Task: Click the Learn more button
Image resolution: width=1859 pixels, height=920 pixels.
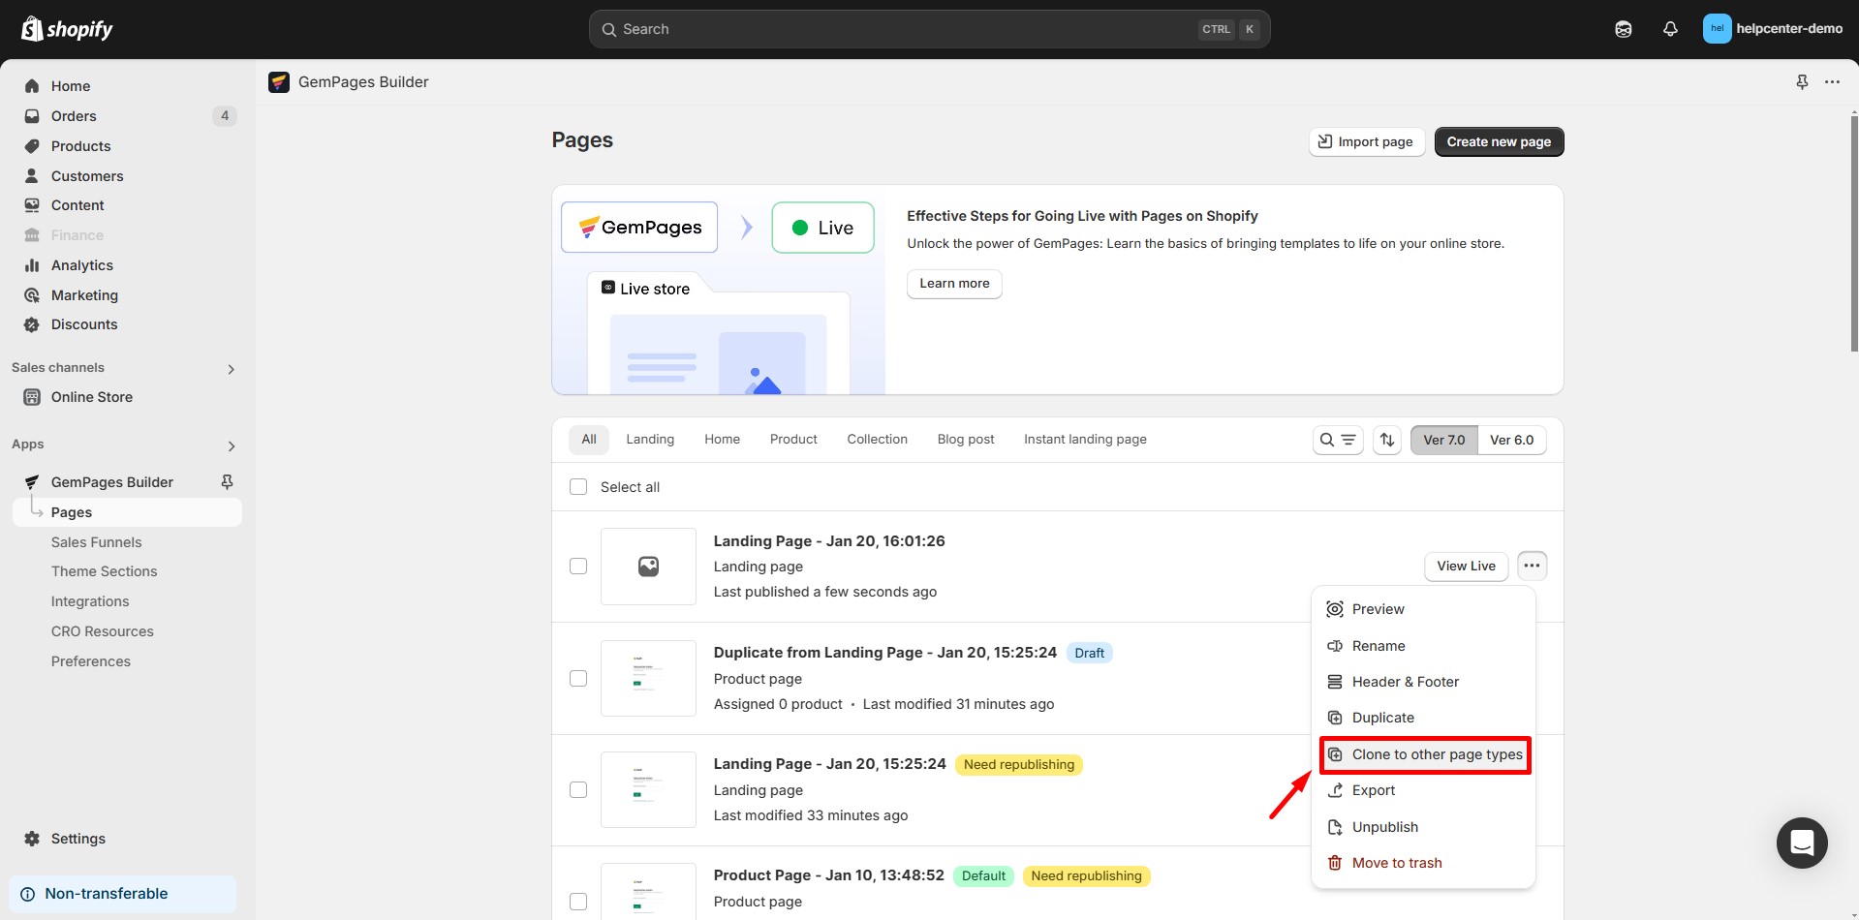Action: coord(953,283)
